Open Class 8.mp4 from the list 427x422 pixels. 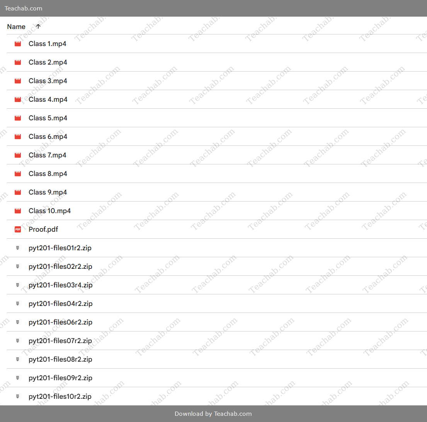[x=48, y=174]
